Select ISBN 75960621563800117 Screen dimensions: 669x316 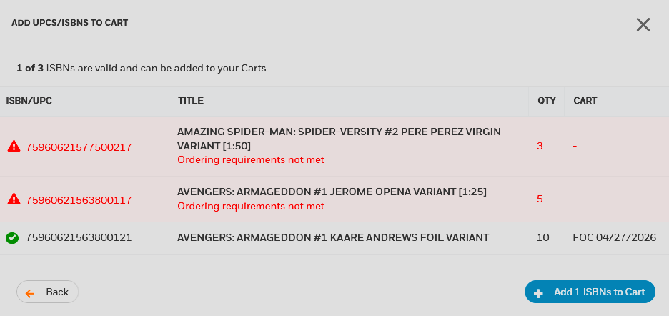(79, 200)
